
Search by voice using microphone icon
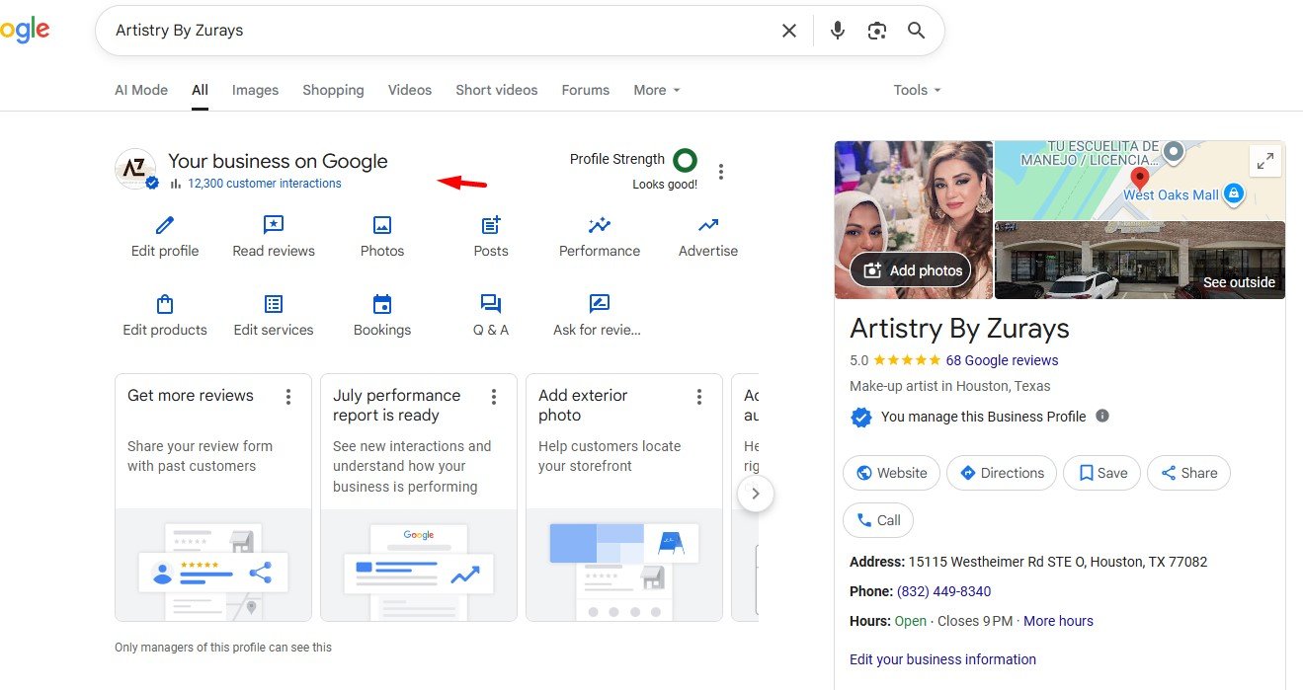click(838, 31)
